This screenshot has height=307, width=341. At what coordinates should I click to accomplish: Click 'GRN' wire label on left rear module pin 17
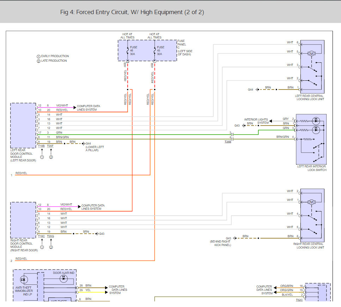59,133
